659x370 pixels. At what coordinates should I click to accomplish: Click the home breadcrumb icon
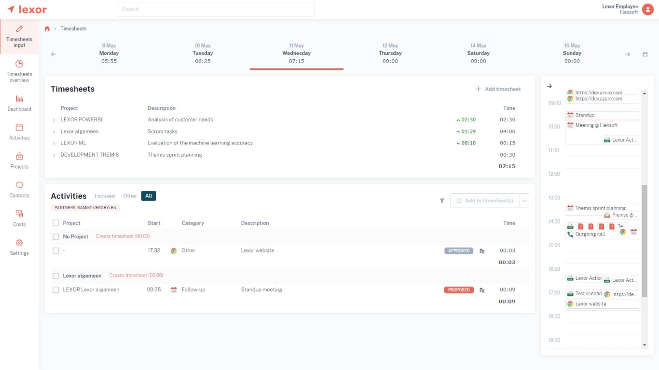point(47,29)
